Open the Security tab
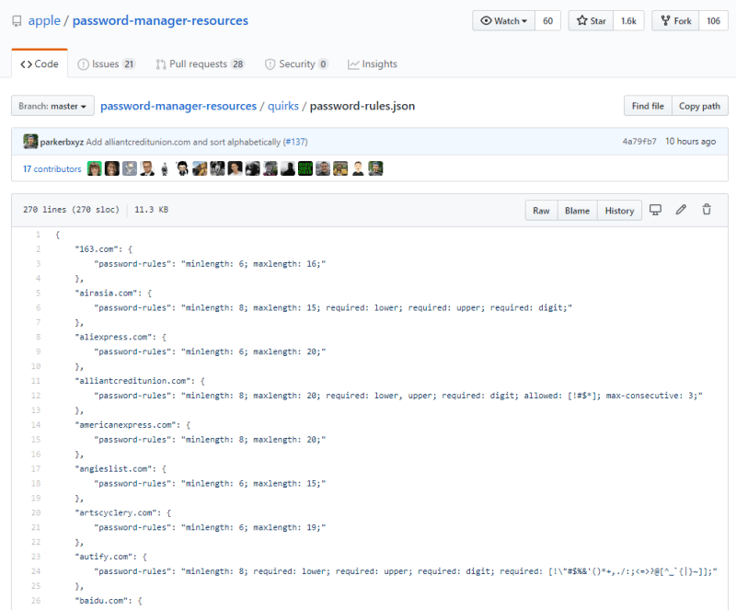 [296, 63]
